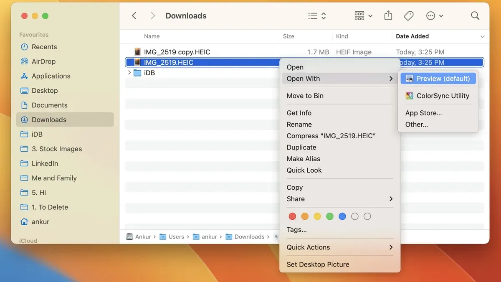Click Ankur in the path bar
The image size is (501, 282).
139,236
